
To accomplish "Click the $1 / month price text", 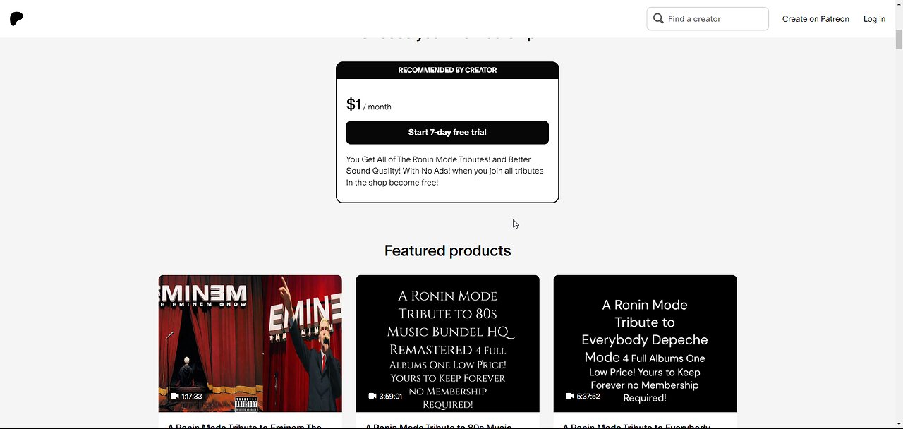I will (x=369, y=105).
